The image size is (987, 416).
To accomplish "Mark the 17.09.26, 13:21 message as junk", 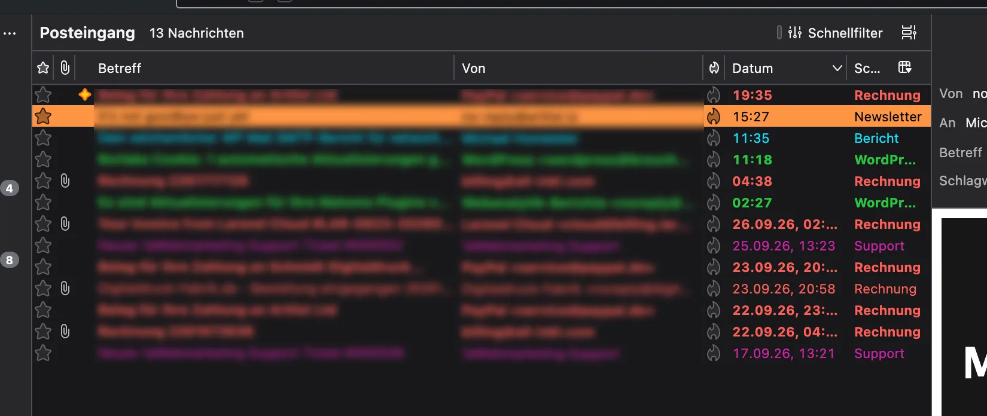I will point(714,353).
